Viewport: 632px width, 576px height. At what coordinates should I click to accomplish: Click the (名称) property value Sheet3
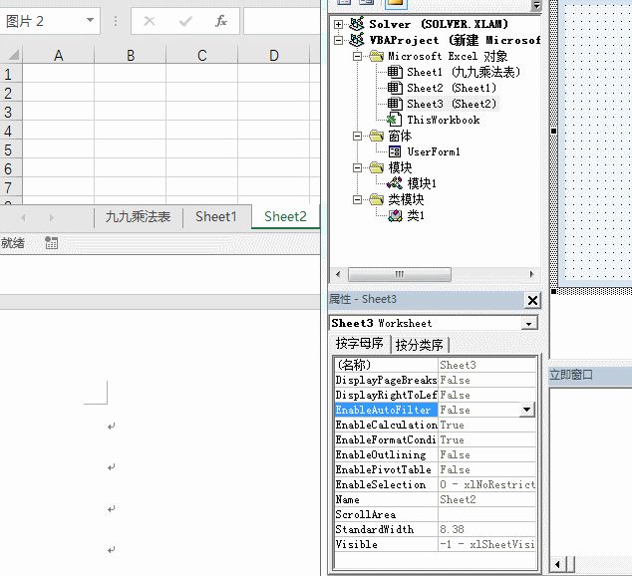click(x=486, y=365)
